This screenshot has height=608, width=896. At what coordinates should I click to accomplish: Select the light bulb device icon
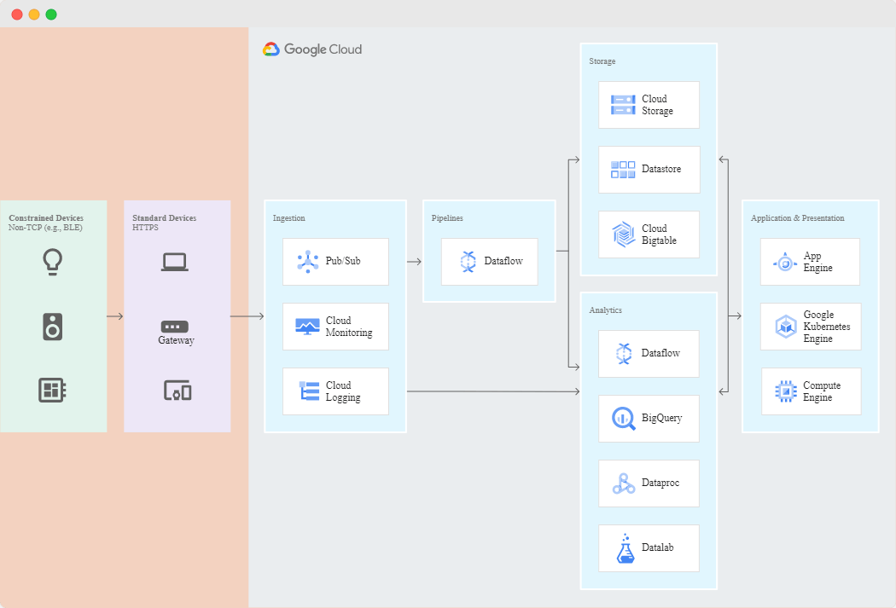(x=53, y=262)
